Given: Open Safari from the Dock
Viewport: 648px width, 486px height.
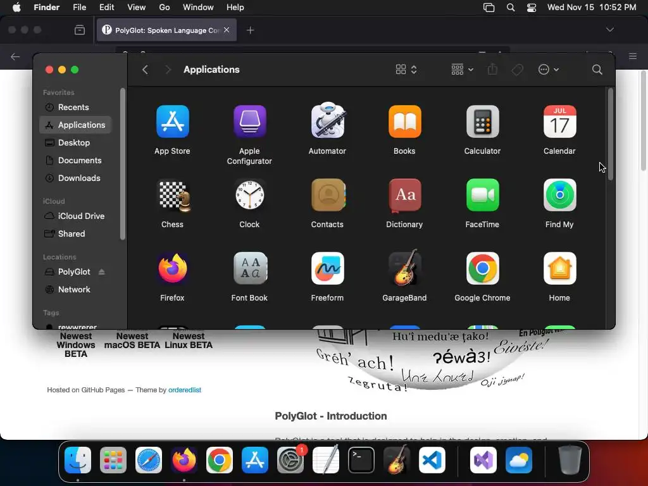Looking at the screenshot, I should pyautogui.click(x=148, y=460).
